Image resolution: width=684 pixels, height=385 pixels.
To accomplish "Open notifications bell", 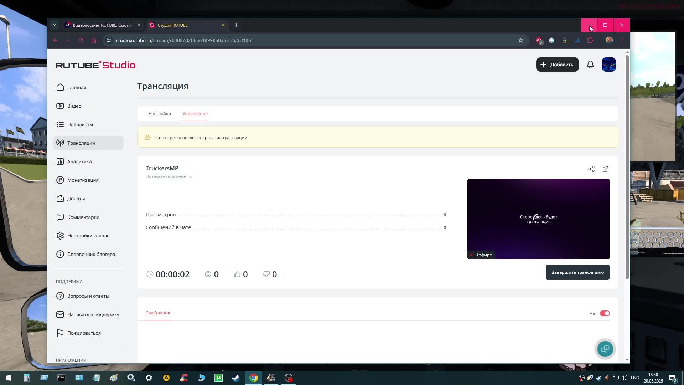I will click(x=590, y=65).
